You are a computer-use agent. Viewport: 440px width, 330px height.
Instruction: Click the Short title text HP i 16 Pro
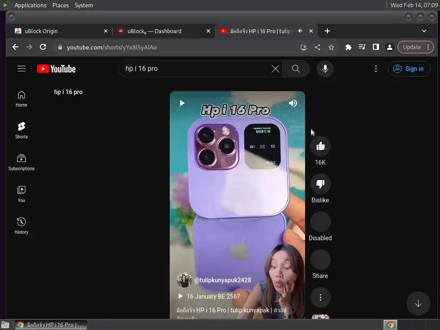click(x=231, y=310)
